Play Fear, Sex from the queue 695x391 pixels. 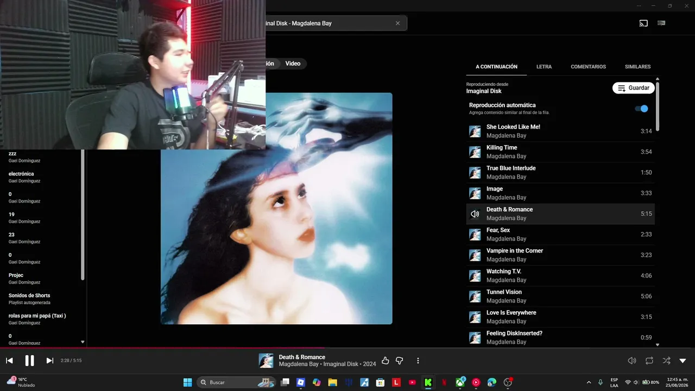point(560,235)
